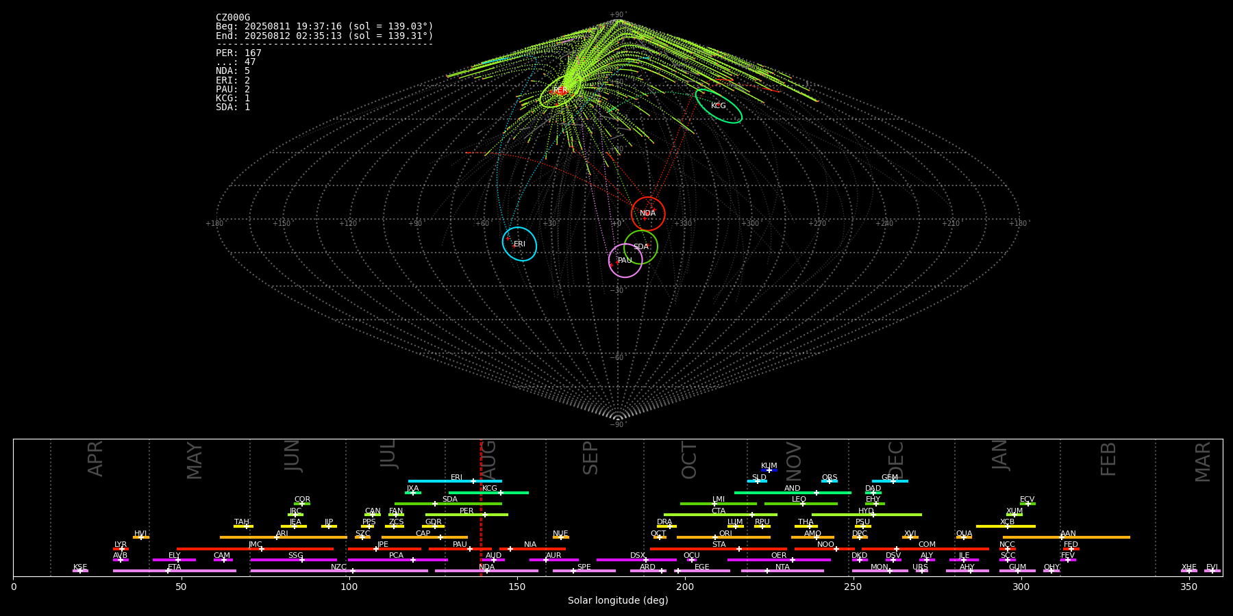Click the 'PER: 167' count entry

tap(238, 53)
